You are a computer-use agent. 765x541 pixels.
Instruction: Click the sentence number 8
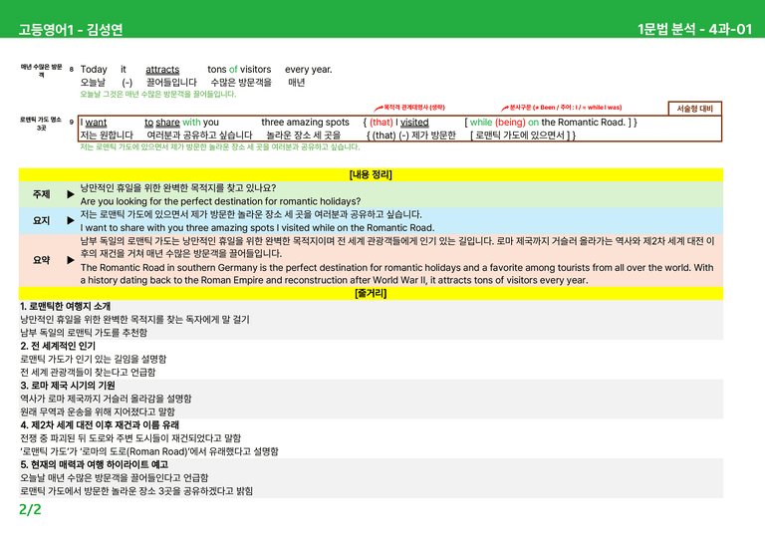[72, 70]
